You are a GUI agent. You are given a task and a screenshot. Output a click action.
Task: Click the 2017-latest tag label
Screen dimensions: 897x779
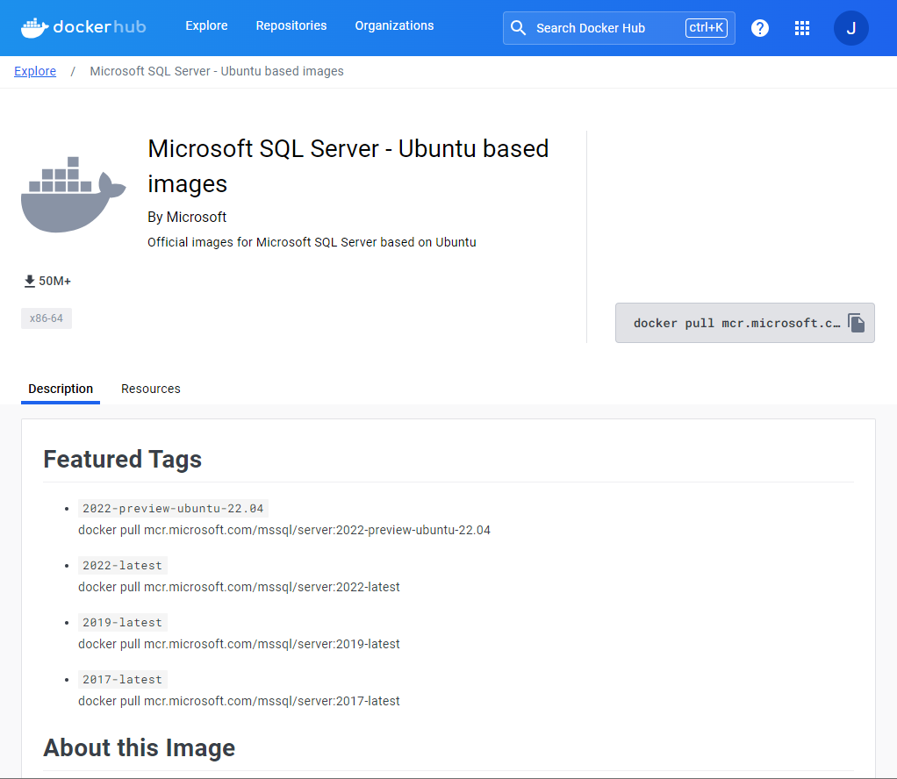coord(122,680)
